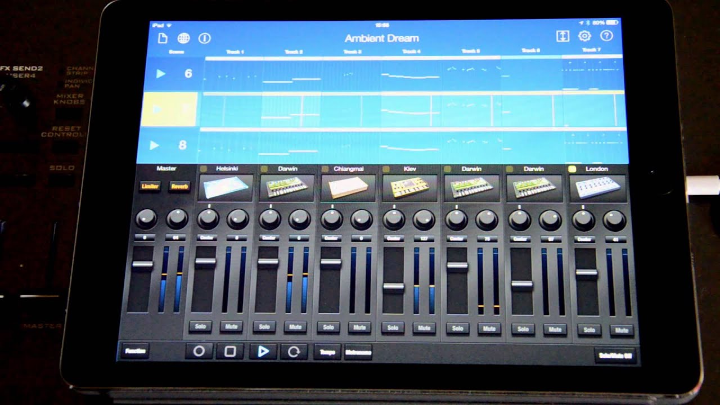720x405 pixels.
Task: Select the yellow highlighted scene 7 cell
Action: 169,110
